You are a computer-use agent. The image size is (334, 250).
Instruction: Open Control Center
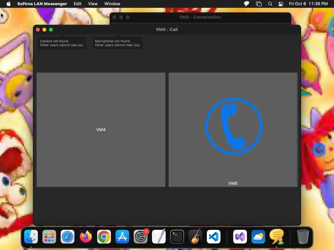point(281,4)
